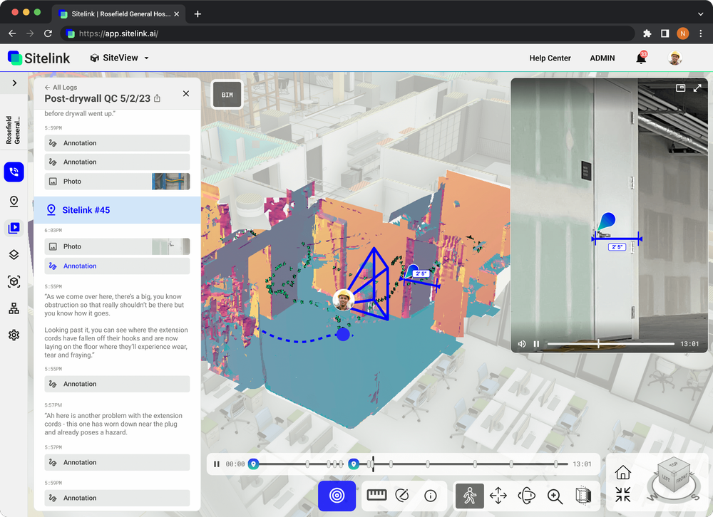Select the orbit rotation tool
Viewport: 713px width, 517px height.
click(527, 496)
